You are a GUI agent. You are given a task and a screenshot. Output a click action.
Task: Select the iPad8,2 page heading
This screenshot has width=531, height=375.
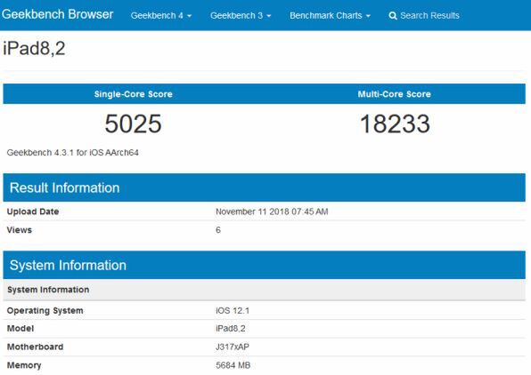coord(34,48)
